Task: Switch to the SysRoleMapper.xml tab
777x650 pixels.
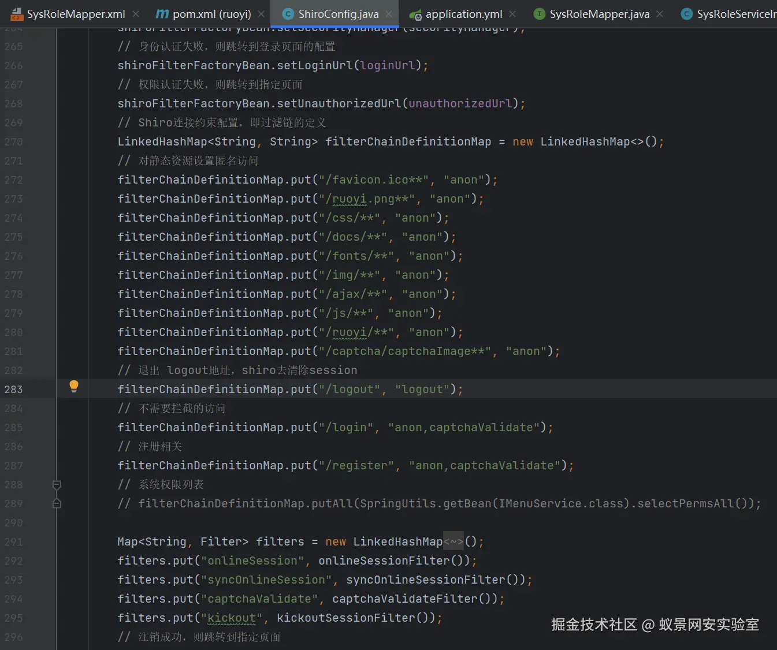Action: [x=76, y=14]
